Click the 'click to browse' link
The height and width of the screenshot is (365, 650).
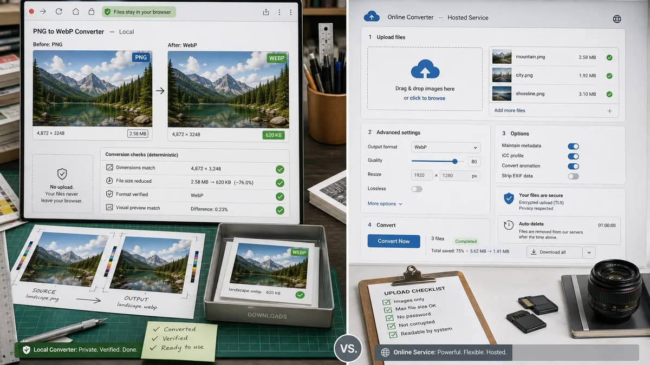pos(427,98)
